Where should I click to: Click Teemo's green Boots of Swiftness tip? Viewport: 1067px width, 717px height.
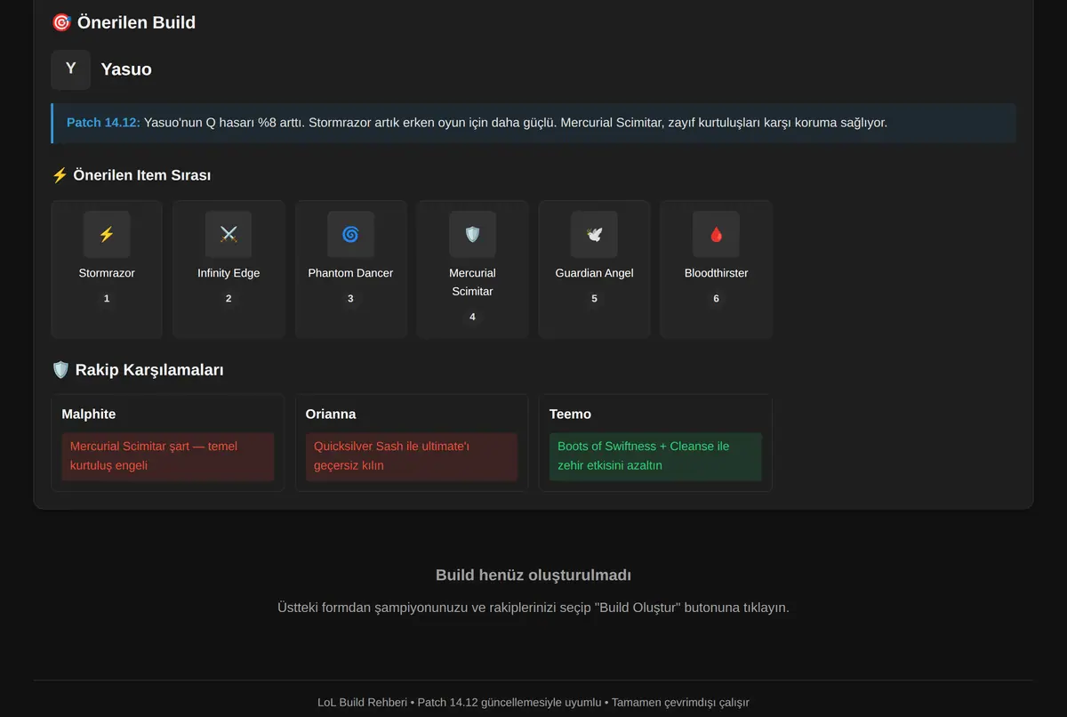pos(655,456)
